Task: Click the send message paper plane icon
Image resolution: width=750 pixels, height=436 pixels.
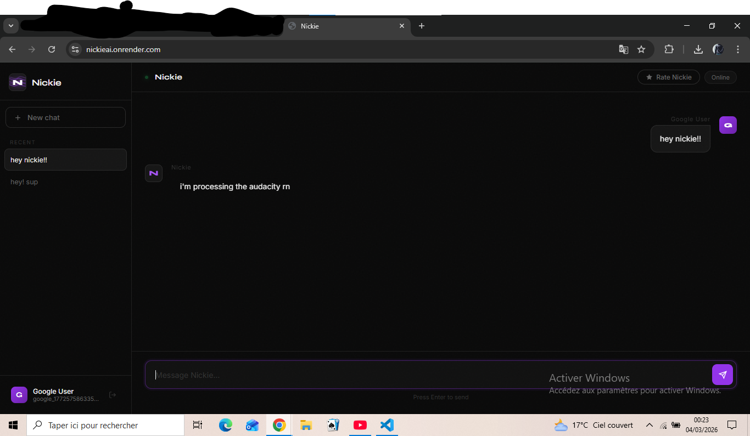Action: point(723,375)
